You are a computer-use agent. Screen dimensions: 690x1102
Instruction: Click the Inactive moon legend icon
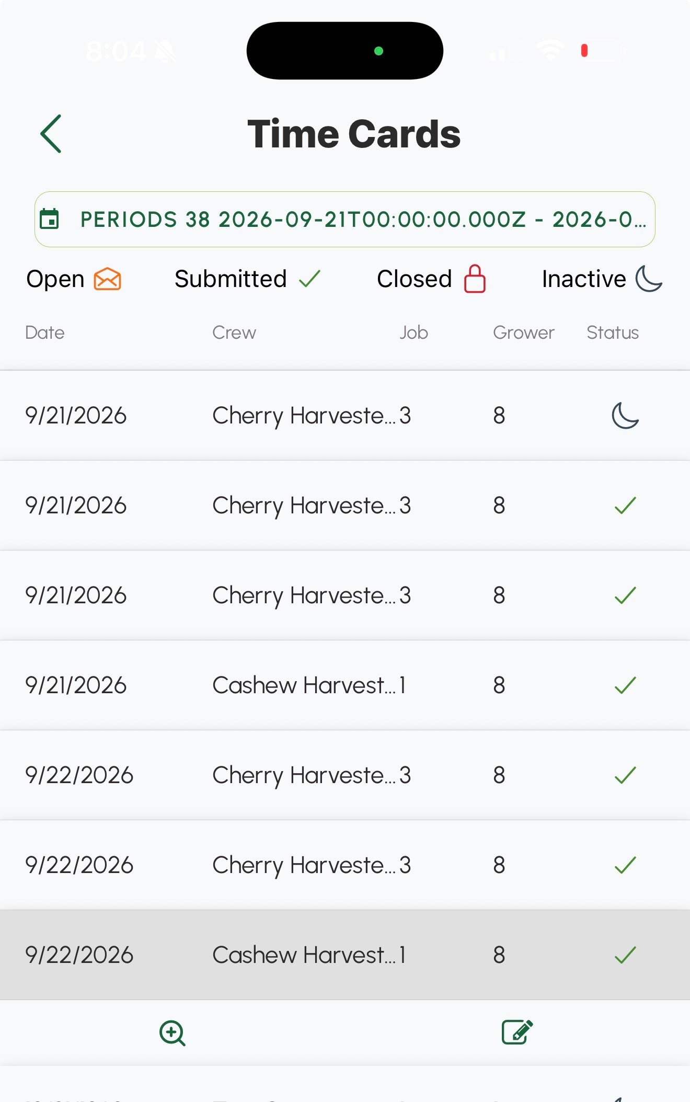[649, 279]
